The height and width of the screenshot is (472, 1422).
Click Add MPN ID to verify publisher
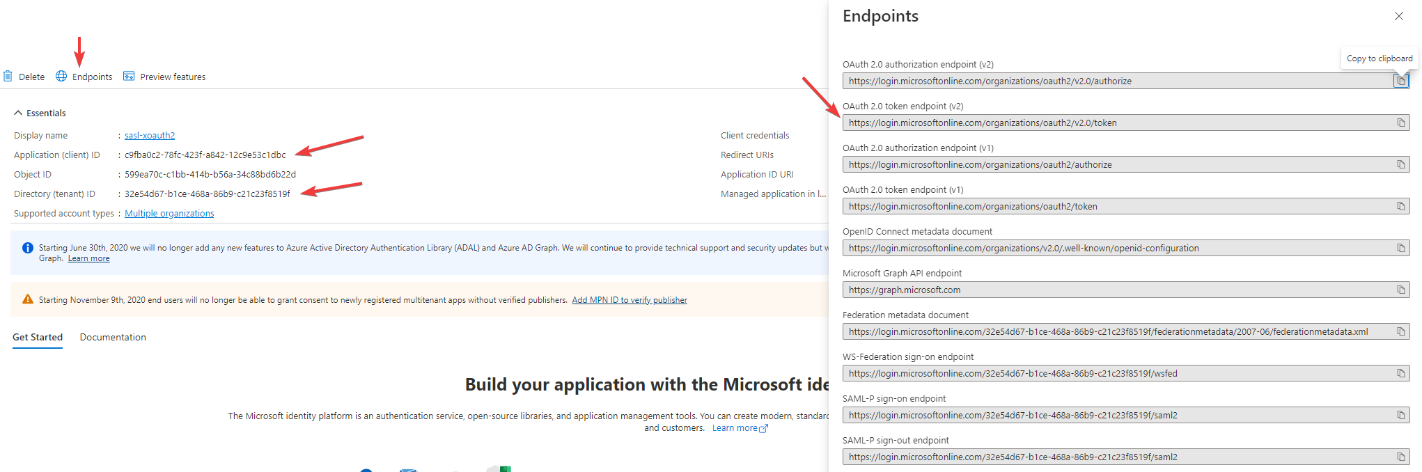click(630, 300)
